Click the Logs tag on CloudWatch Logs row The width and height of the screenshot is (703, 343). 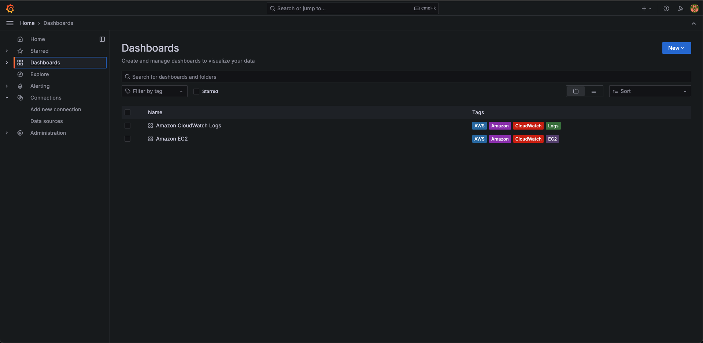pyautogui.click(x=553, y=126)
